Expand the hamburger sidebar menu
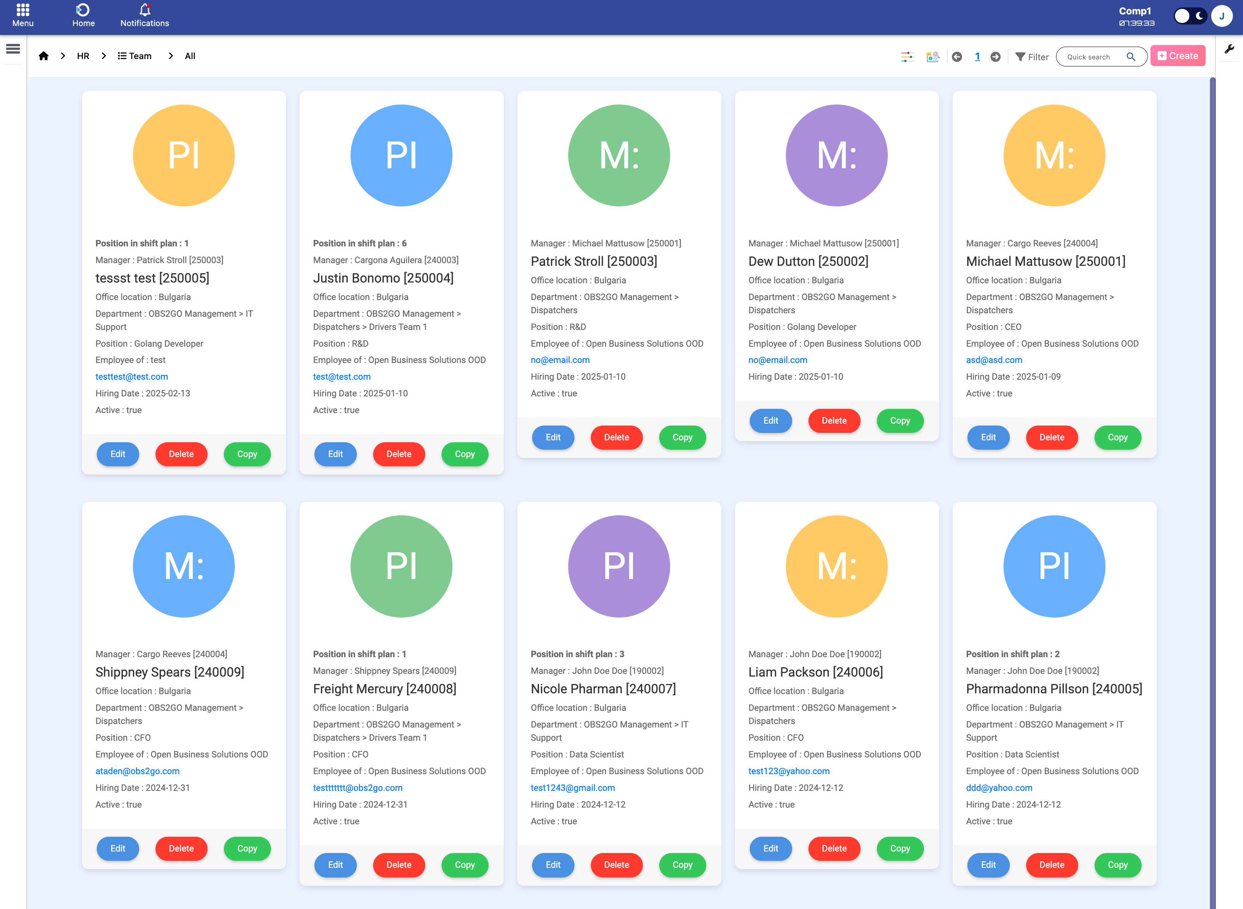 point(13,49)
